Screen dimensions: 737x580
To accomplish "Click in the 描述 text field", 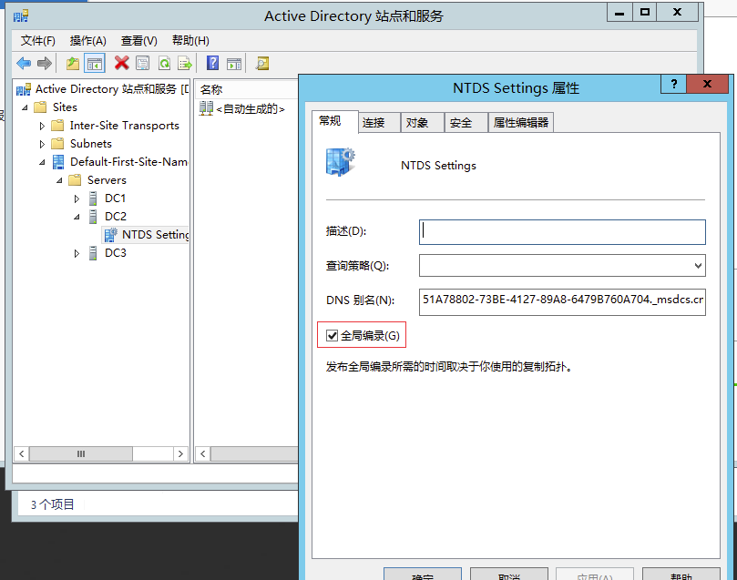I will pos(562,232).
